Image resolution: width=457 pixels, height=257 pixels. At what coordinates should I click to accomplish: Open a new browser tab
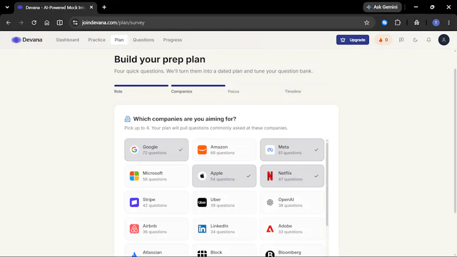[x=104, y=7]
